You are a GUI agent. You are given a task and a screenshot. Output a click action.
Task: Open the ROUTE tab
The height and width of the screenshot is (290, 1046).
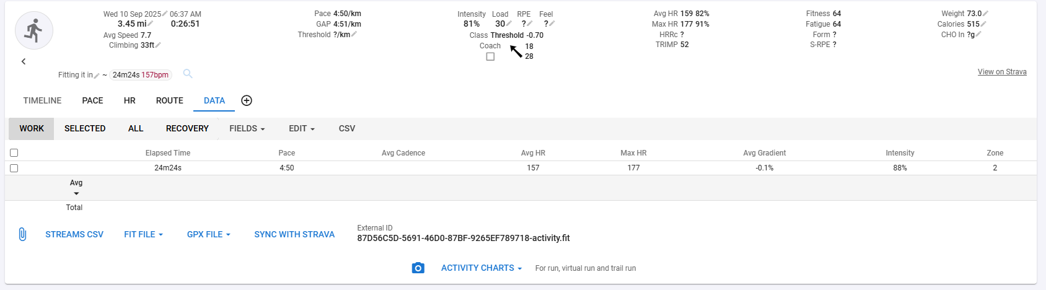point(169,100)
